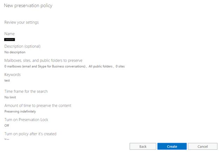The image size is (220, 153).
Task: Click the Create button
Action: coord(172,146)
